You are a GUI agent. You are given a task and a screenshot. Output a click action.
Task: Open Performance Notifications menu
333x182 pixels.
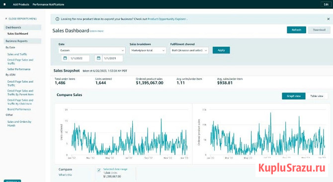[x=48, y=4]
